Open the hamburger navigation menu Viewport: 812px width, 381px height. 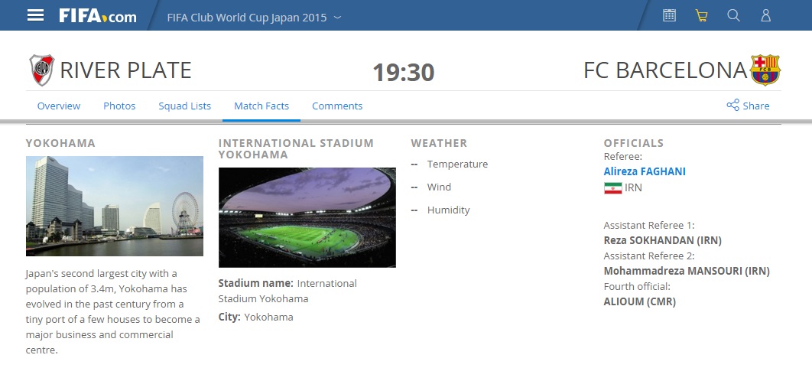(x=35, y=15)
